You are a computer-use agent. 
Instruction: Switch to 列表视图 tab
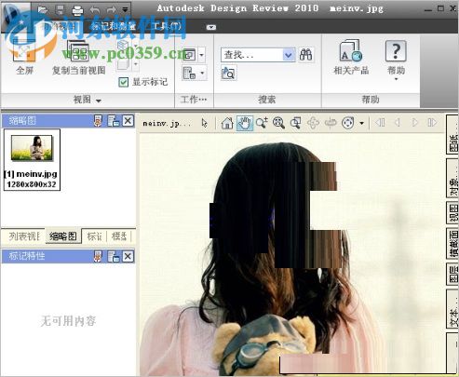tap(23, 236)
